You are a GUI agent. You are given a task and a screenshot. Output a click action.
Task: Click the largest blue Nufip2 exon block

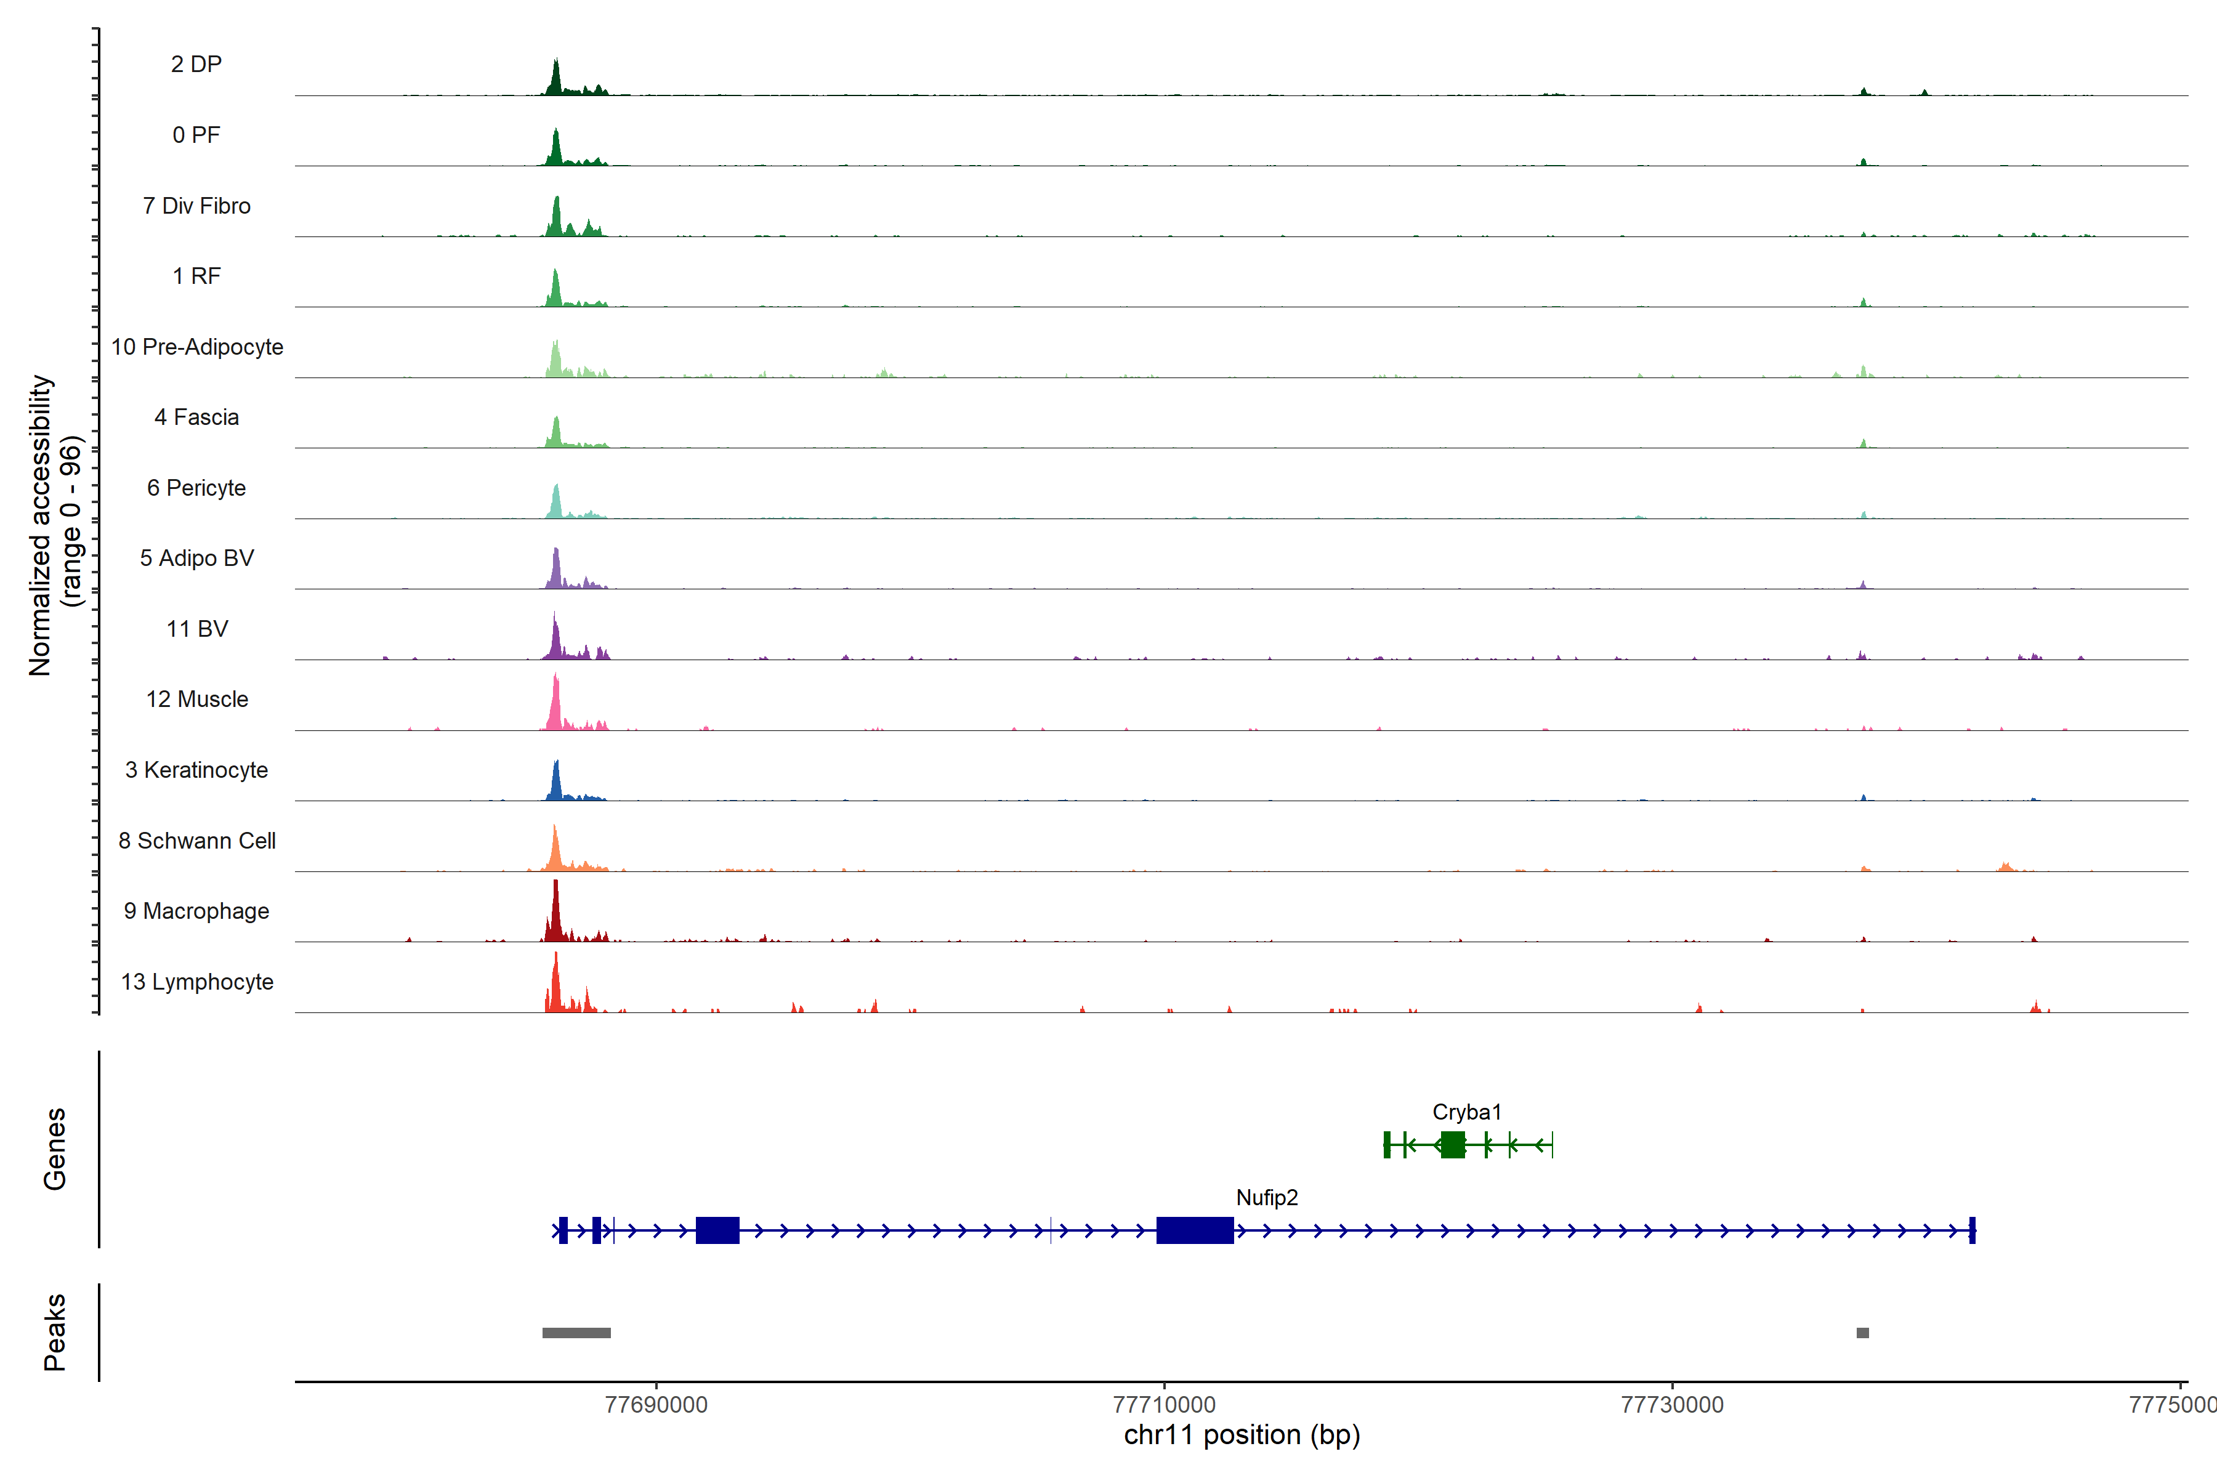point(1194,1230)
